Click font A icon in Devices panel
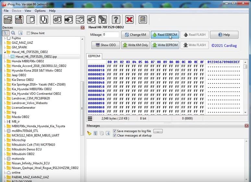The image size is (251, 182). tap(20, 33)
